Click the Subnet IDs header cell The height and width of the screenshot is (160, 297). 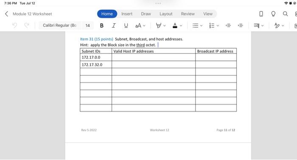[96, 51]
